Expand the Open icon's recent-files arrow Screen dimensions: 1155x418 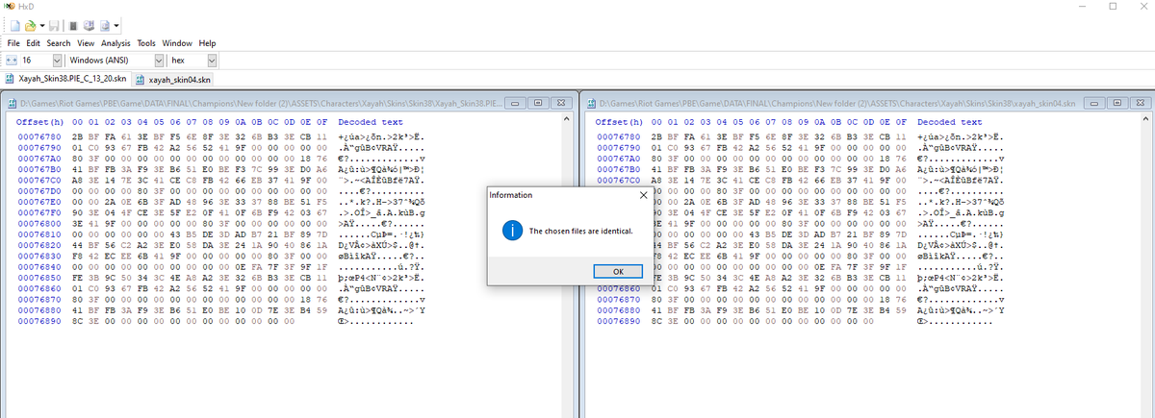41,25
